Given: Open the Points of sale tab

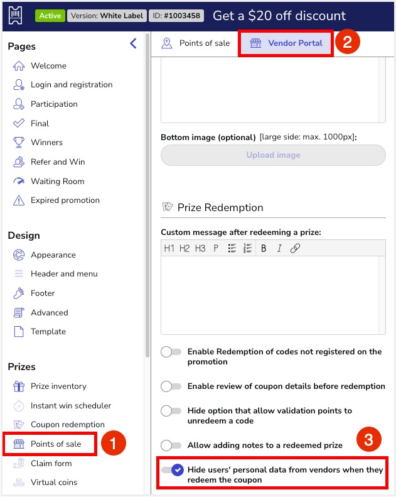Looking at the screenshot, I should point(196,43).
